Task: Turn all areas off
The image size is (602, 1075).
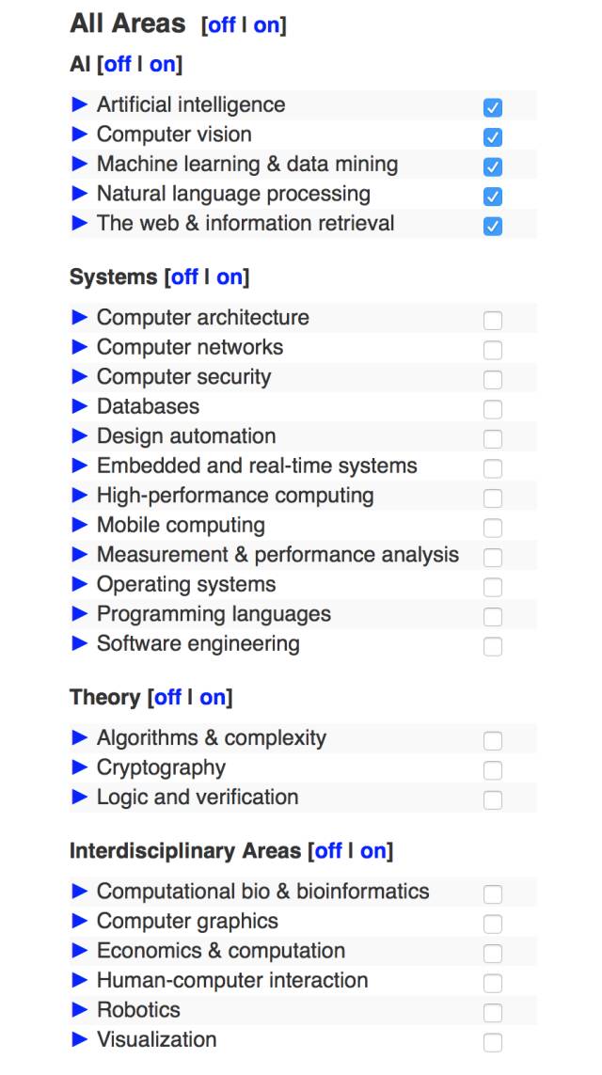Action: (221, 25)
